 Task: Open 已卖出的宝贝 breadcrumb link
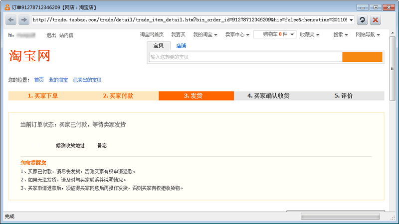(87, 80)
